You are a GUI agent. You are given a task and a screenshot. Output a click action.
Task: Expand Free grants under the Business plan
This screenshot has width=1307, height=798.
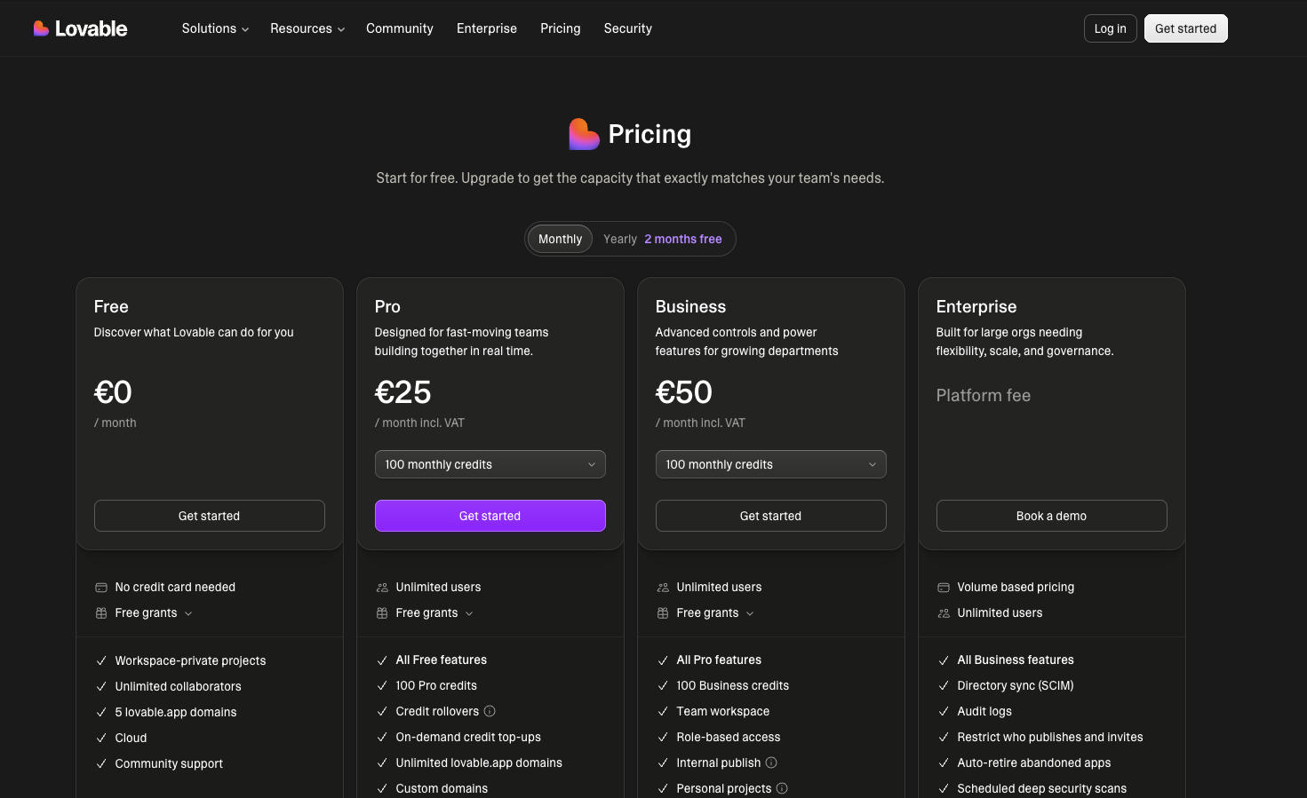[x=715, y=613]
